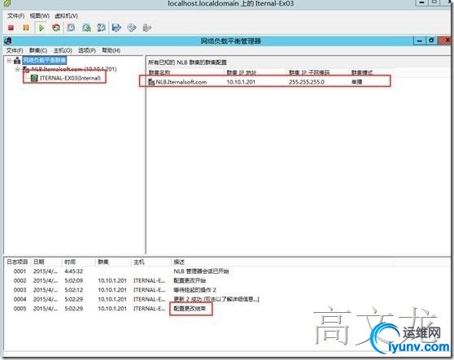Click the network load balancing clusters root icon
The image size is (454, 360).
(x=17, y=60)
